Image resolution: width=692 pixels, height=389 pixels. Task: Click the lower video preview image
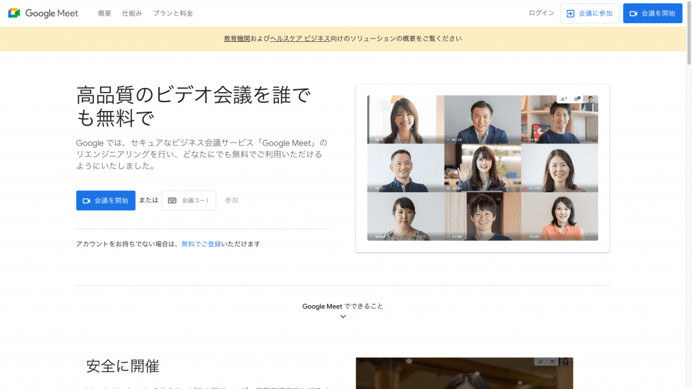coord(464,373)
